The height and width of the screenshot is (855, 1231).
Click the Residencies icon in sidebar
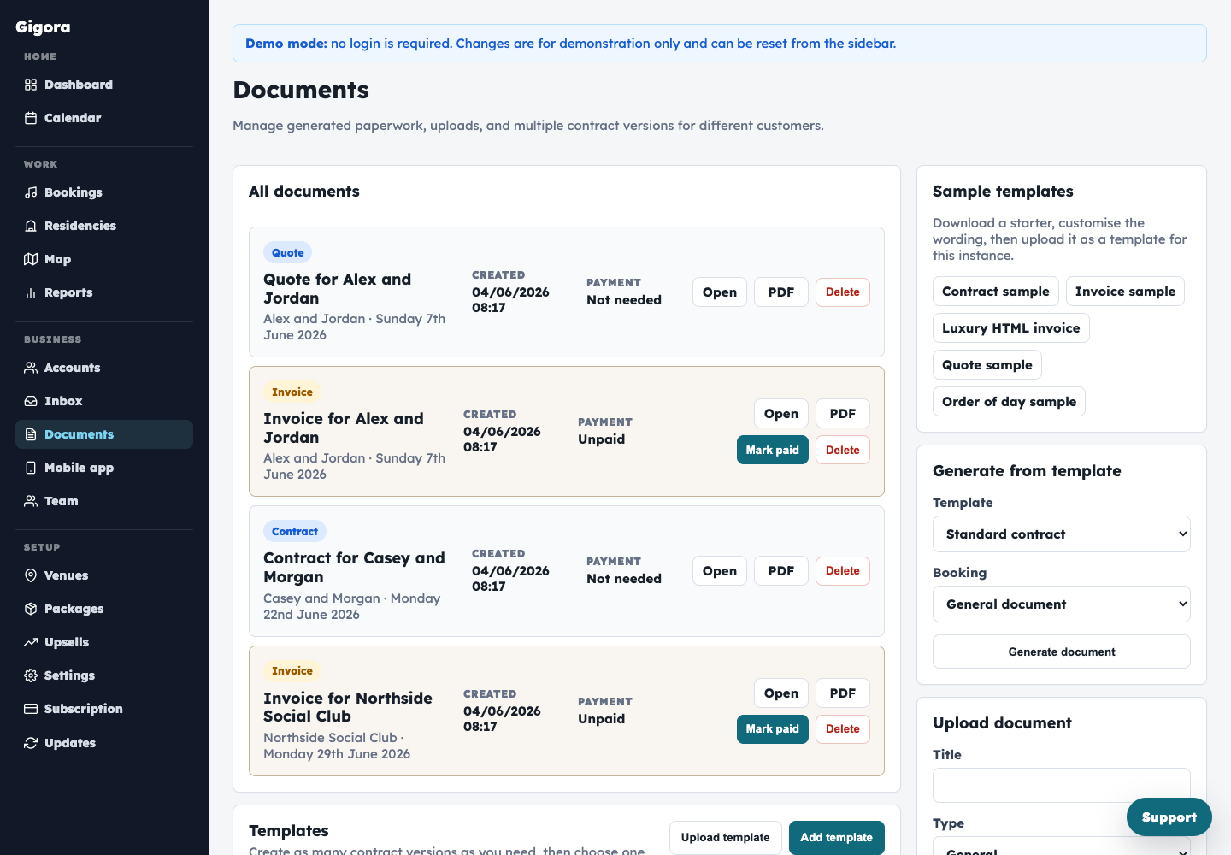(31, 226)
